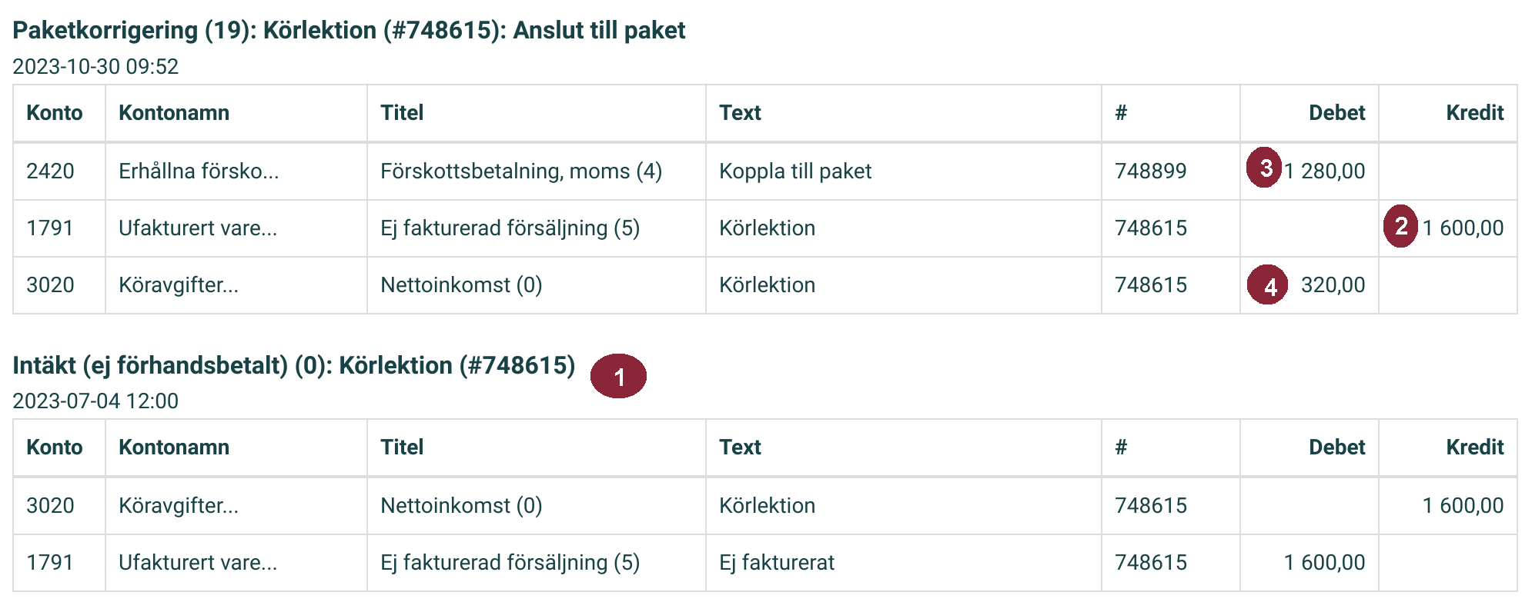Select Kontonamn header in second table
1532x612 pixels.
(x=174, y=447)
